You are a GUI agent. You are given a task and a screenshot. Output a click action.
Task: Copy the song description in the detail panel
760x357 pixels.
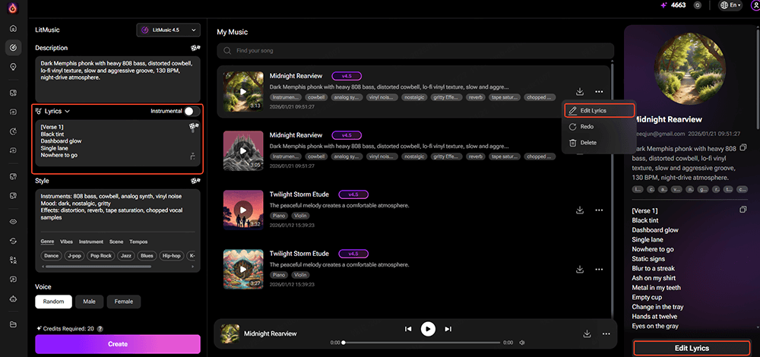743,147
